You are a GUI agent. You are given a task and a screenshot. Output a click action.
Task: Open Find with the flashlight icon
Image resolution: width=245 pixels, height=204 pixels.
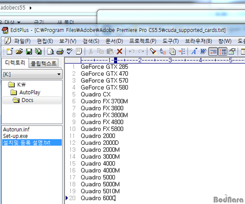point(153,51)
